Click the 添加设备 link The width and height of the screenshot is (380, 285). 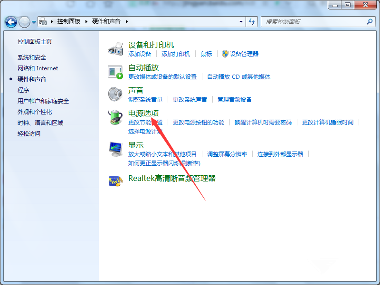[x=140, y=54]
